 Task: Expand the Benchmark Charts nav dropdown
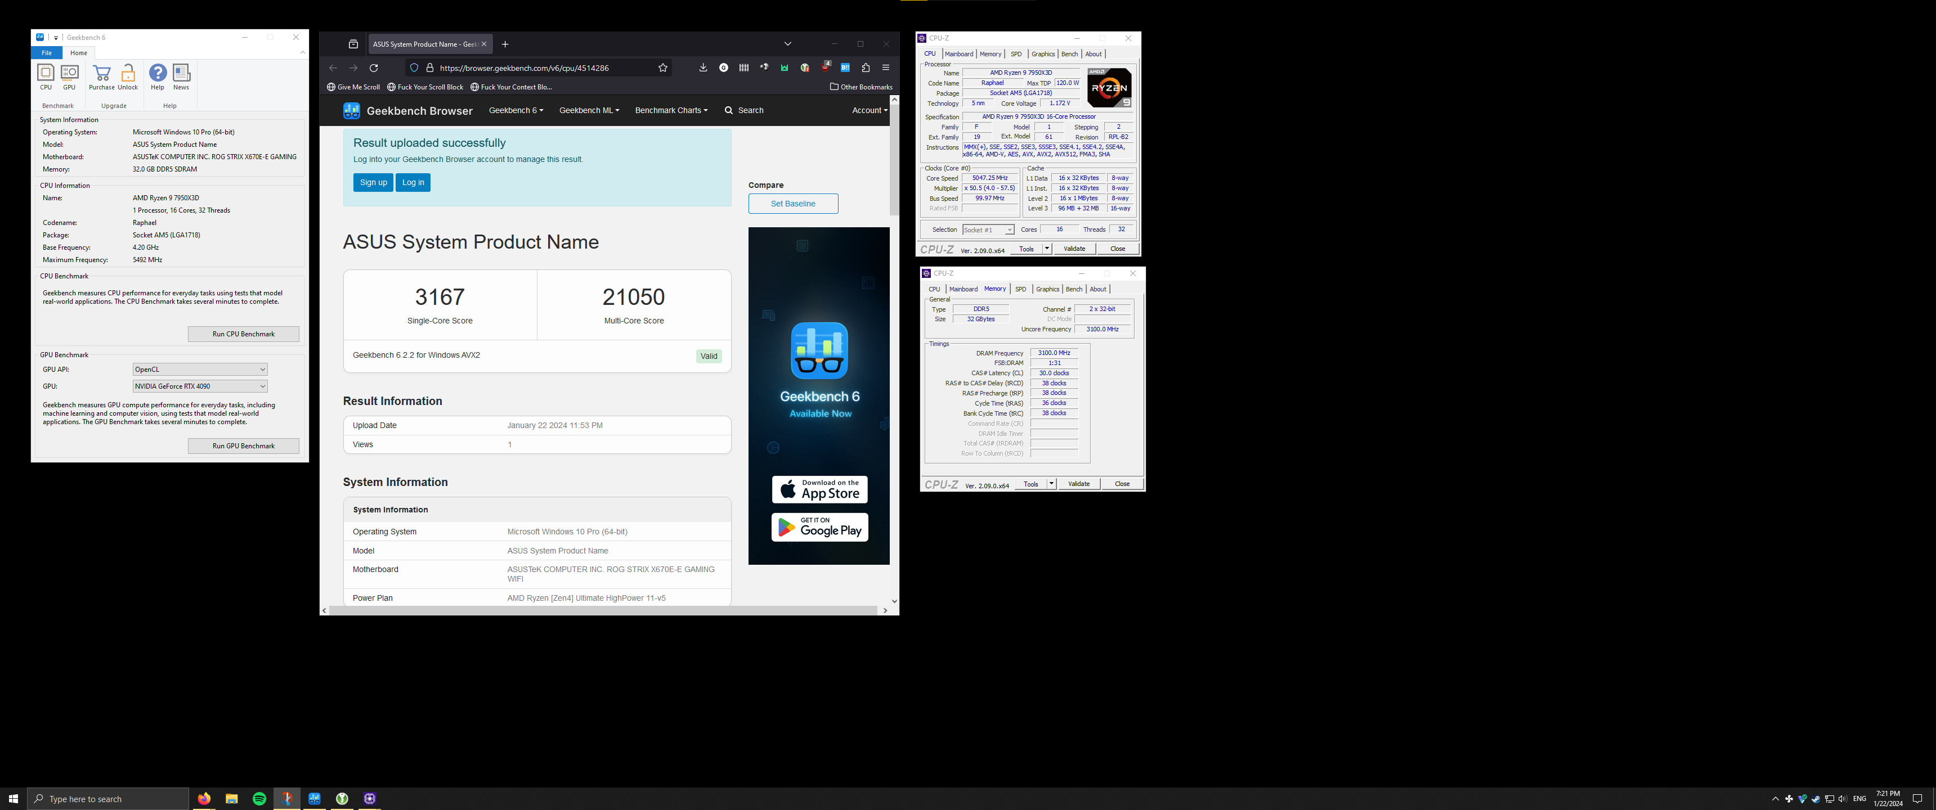[671, 110]
